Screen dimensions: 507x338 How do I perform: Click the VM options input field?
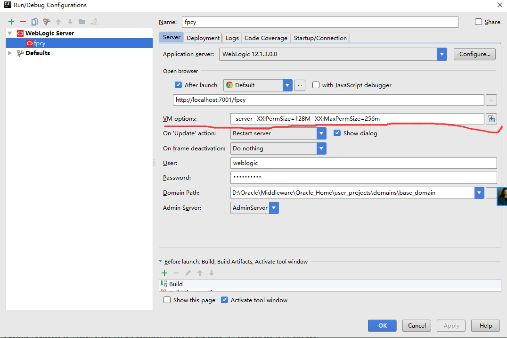tap(357, 119)
